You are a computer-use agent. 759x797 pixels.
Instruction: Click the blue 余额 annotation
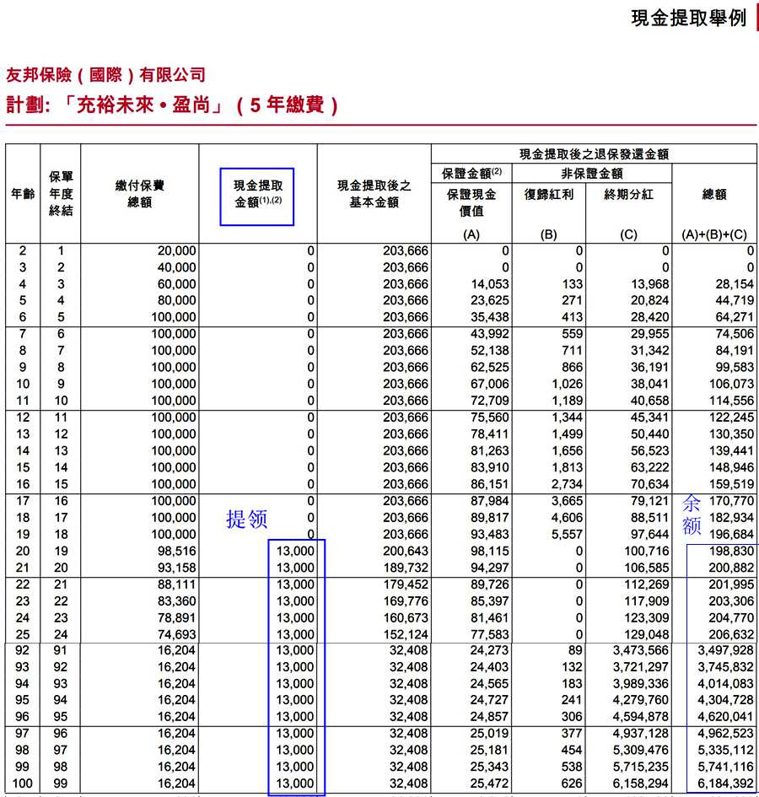click(x=691, y=515)
